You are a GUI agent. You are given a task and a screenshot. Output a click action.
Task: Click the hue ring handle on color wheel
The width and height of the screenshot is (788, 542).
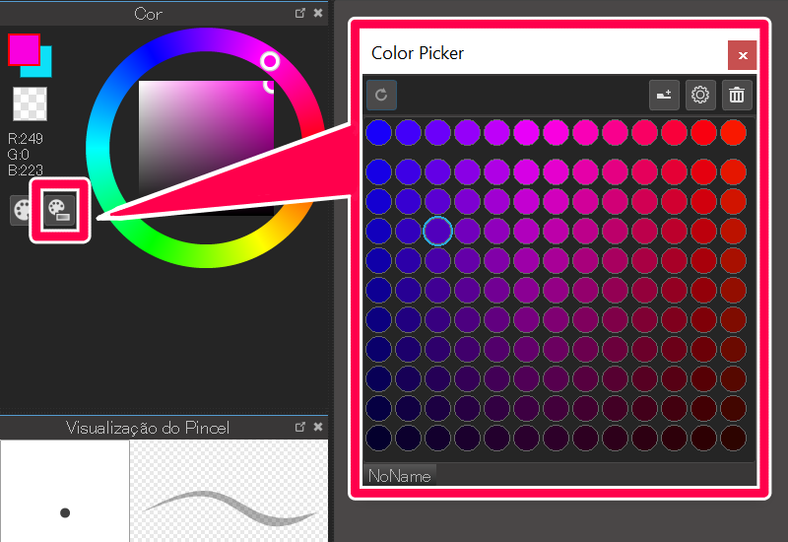click(x=270, y=61)
